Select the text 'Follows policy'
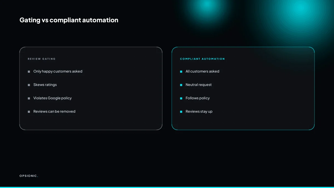This screenshot has height=188, width=334. 198,98
